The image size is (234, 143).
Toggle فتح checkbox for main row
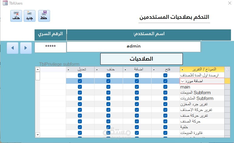click(165, 87)
